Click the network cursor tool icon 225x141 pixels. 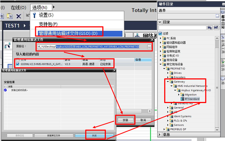[8, 45]
